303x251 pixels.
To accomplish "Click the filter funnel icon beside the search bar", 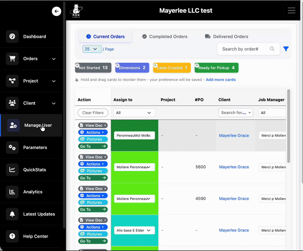I will pyautogui.click(x=286, y=49).
